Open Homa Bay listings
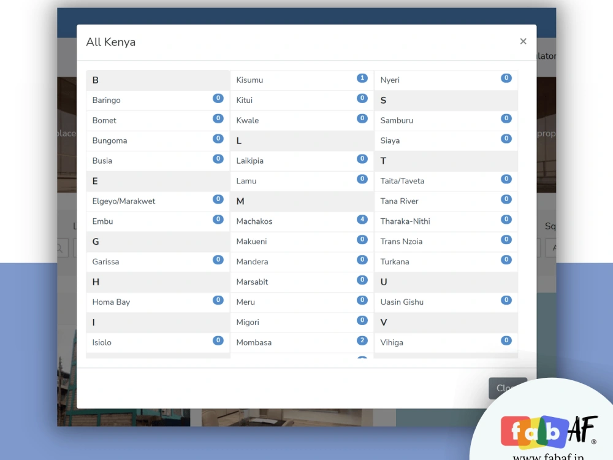Screen dimensions: 613x460 (x=158, y=302)
